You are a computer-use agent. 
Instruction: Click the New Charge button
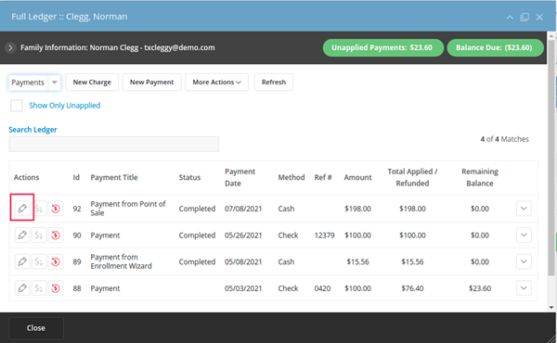pyautogui.click(x=92, y=82)
